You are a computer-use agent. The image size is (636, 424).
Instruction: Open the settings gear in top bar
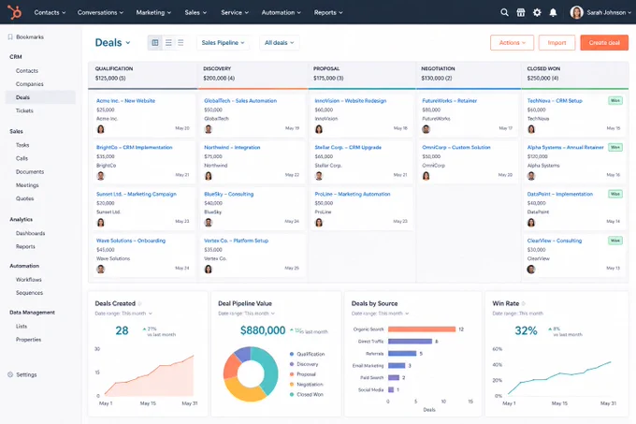click(x=537, y=12)
